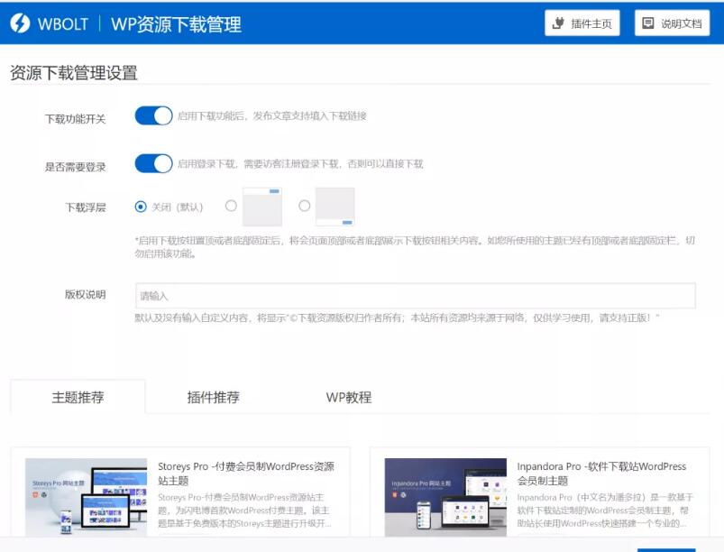Open the 说明文档 documentation button
The height and width of the screenshot is (552, 724).
(x=672, y=23)
